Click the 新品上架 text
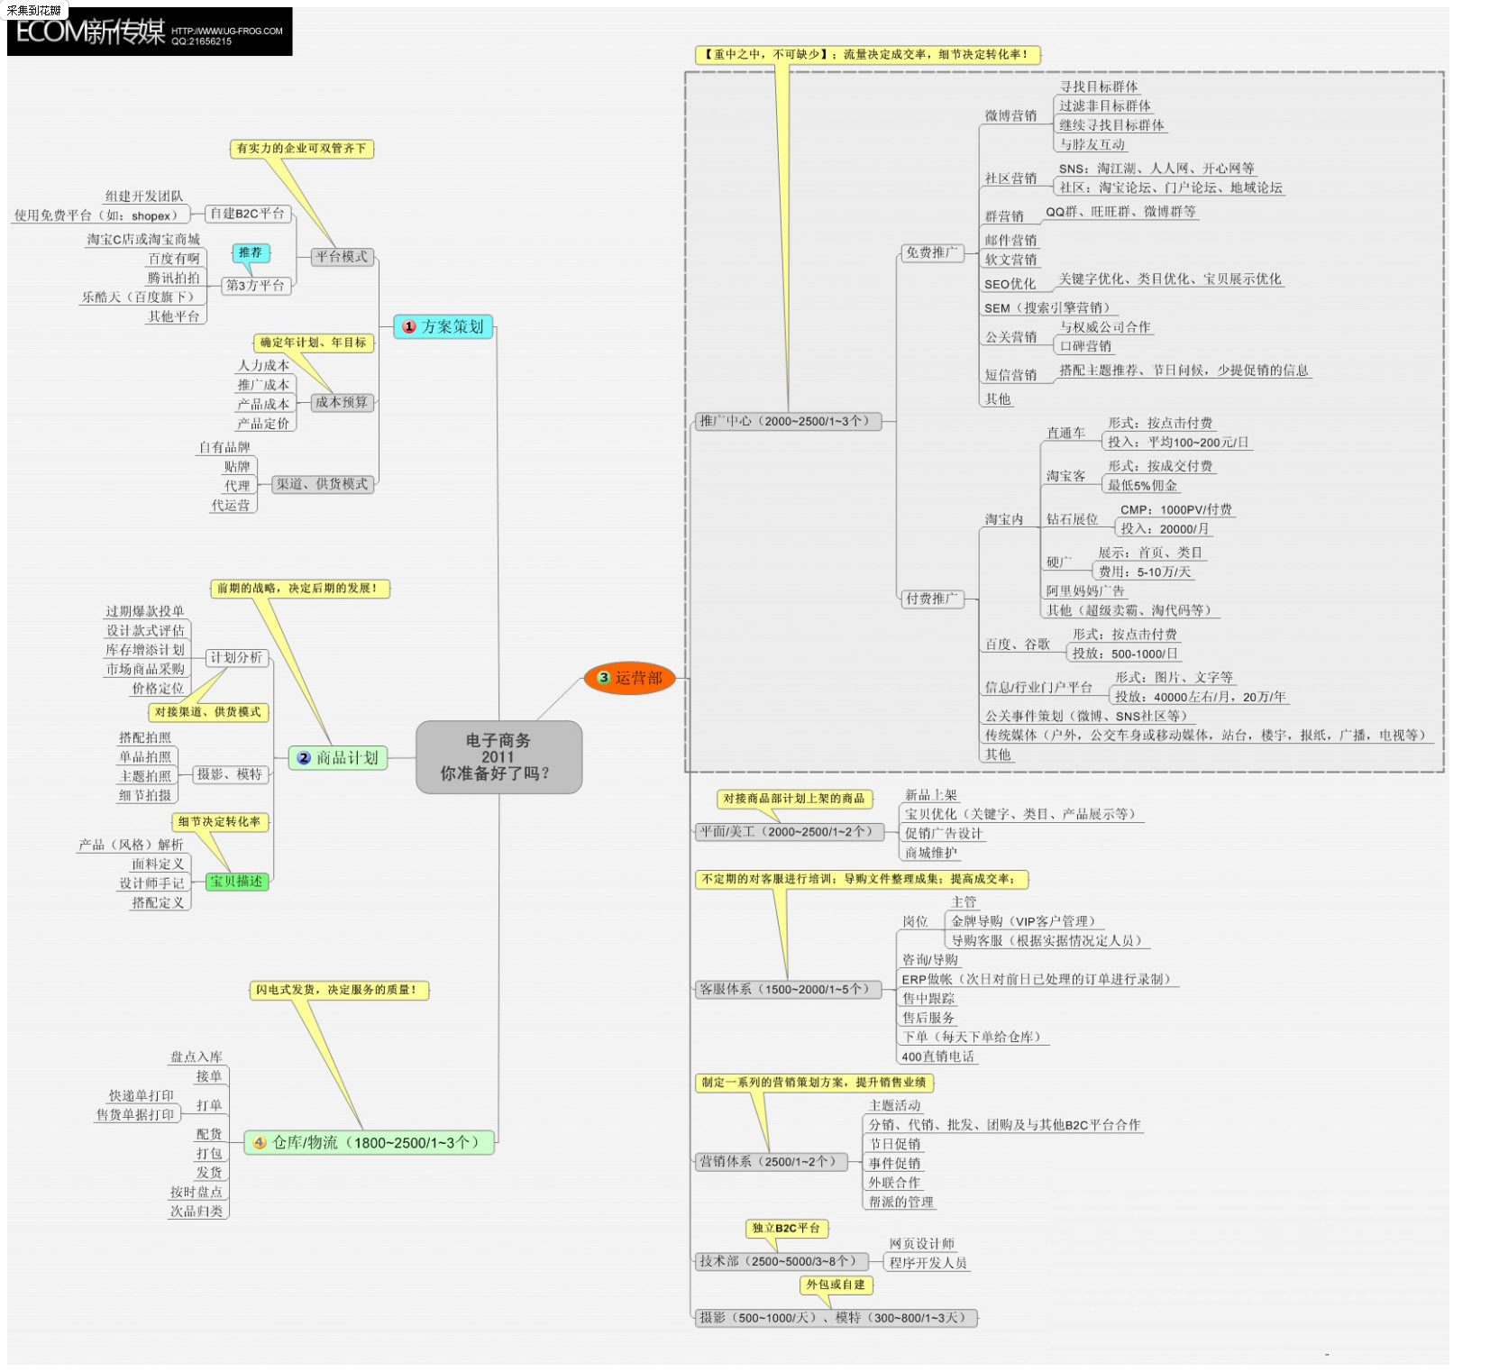 click(930, 795)
